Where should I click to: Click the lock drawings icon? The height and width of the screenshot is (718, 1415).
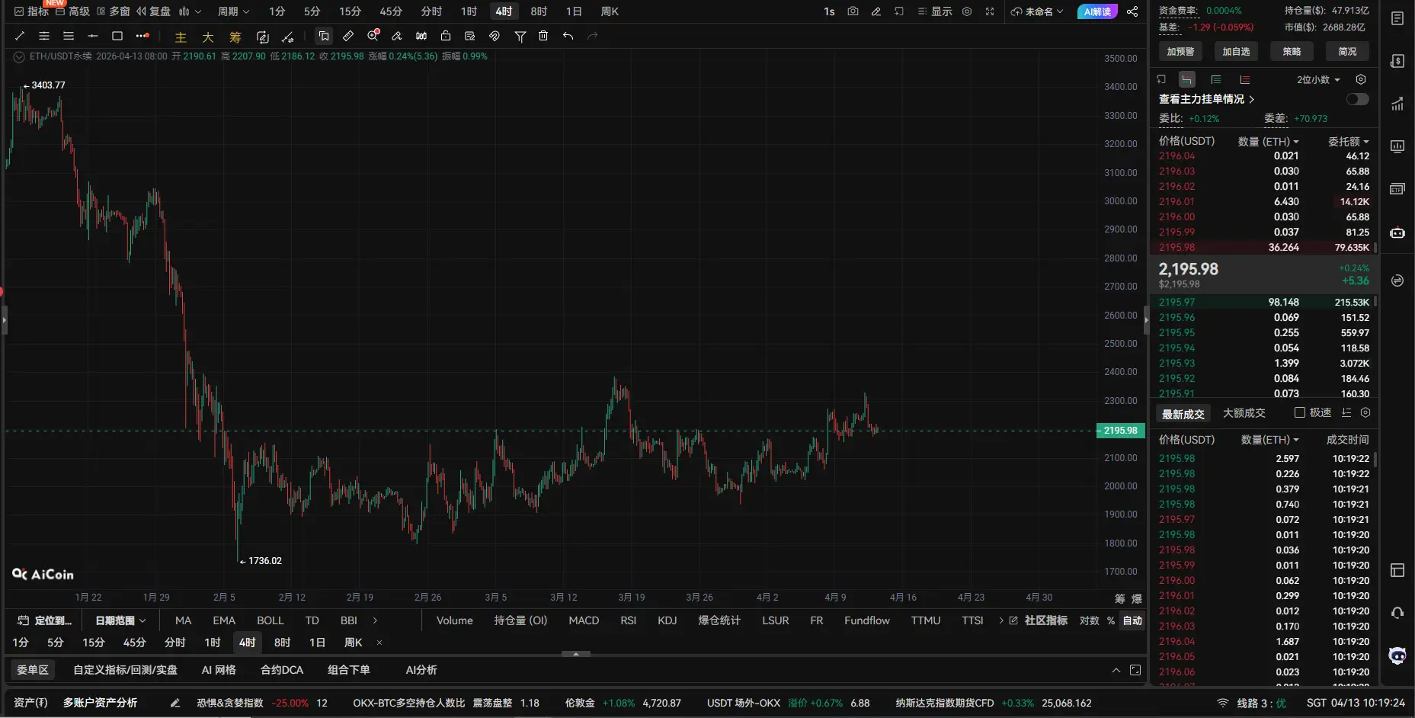(x=446, y=36)
